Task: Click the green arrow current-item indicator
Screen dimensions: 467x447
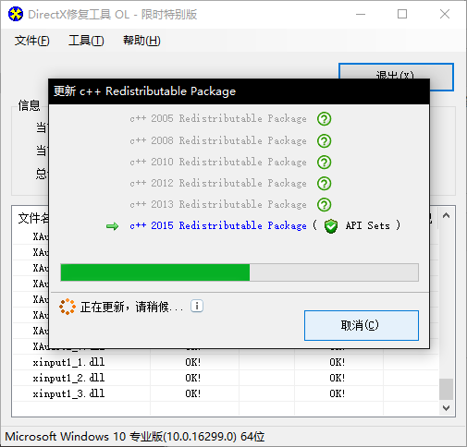Action: [x=112, y=226]
